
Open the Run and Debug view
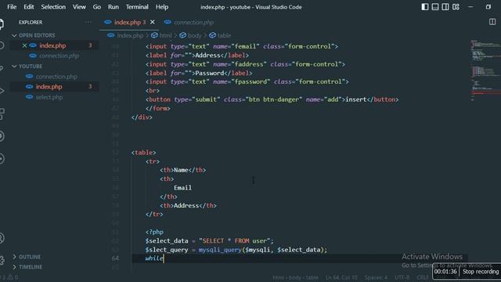click(x=2, y=91)
